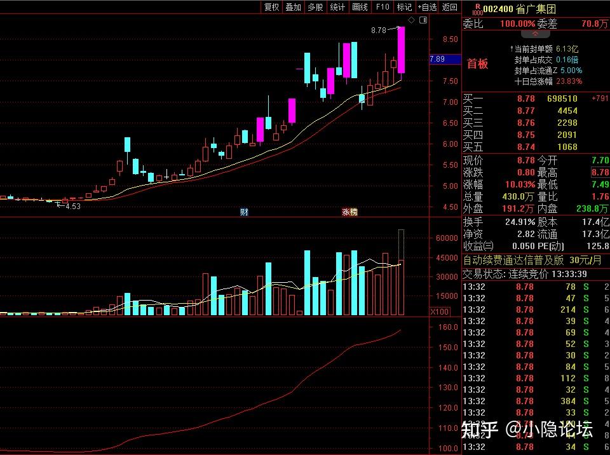Open the 叠加 overlay option
The height and width of the screenshot is (455, 610).
(293, 7)
